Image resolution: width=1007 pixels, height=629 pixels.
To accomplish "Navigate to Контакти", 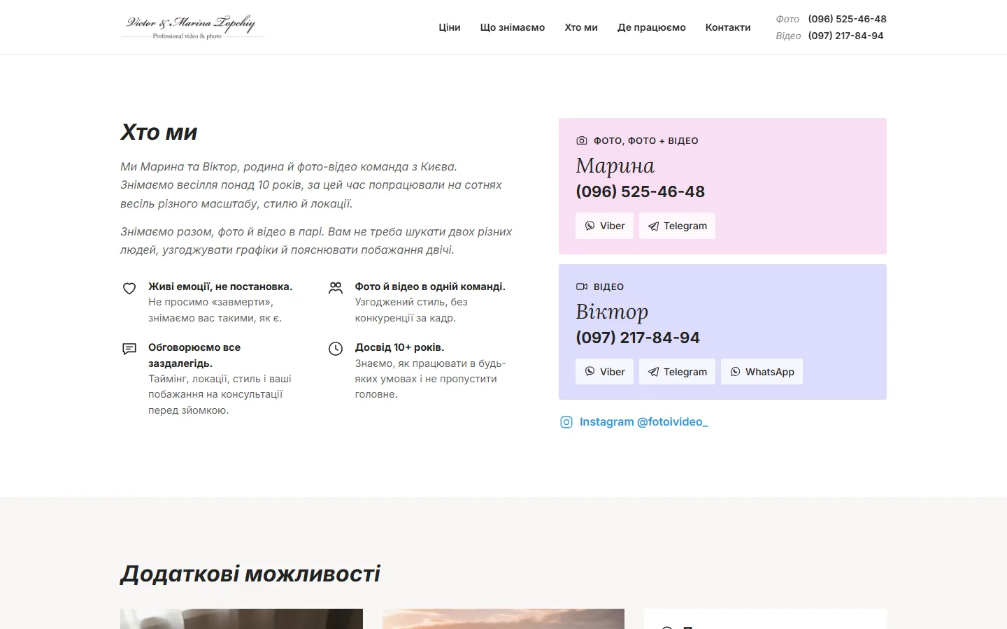I will click(728, 27).
